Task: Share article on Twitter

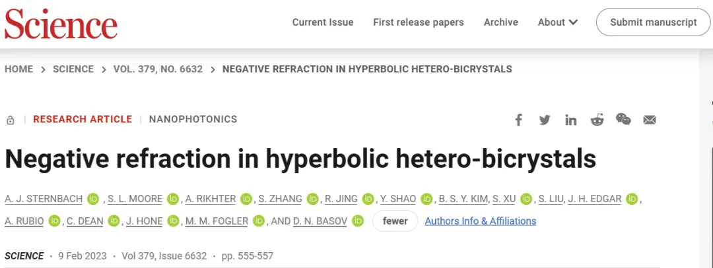Action: point(545,120)
